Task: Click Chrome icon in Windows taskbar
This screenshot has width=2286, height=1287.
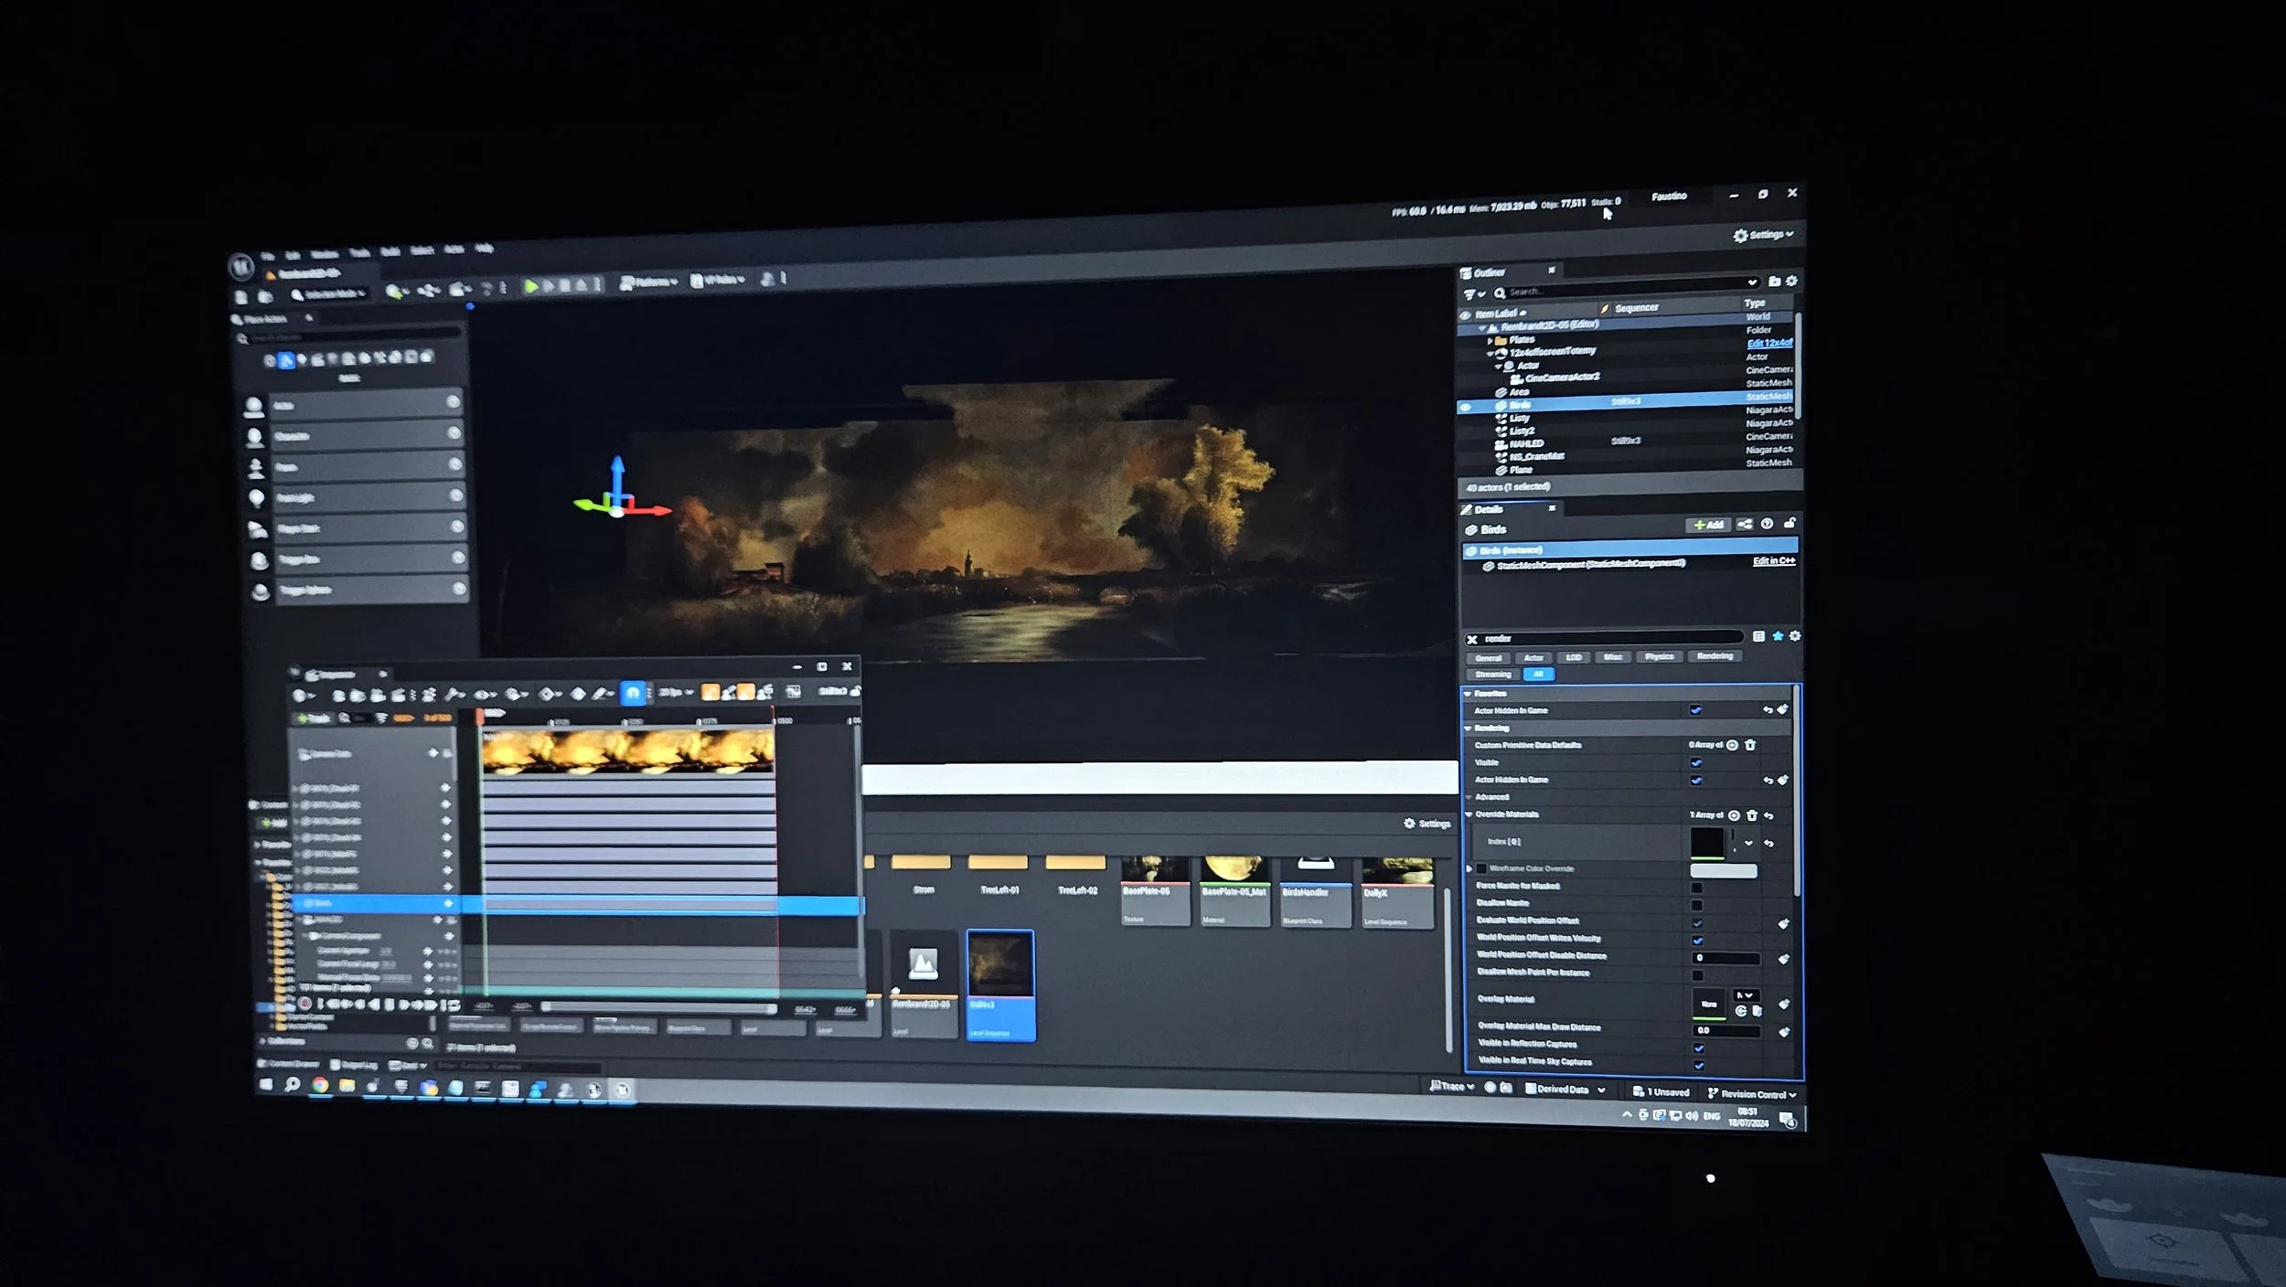Action: (320, 1085)
